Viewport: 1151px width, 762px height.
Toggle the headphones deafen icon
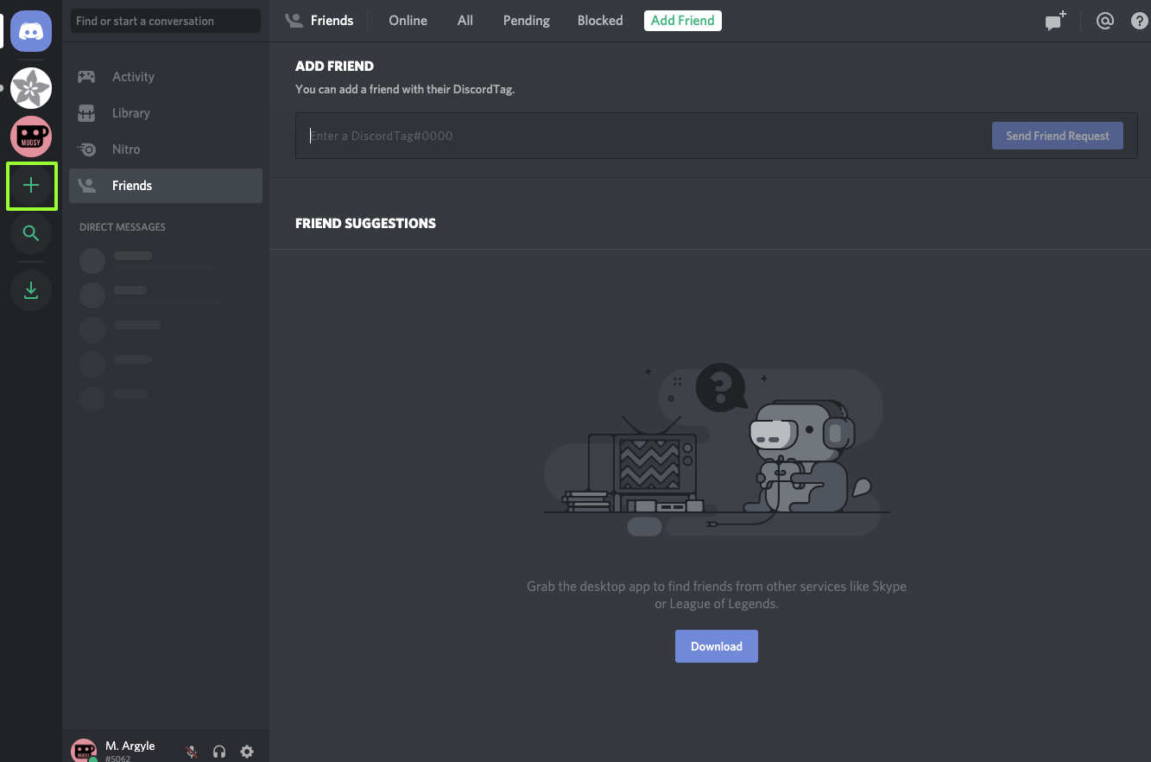click(x=219, y=752)
